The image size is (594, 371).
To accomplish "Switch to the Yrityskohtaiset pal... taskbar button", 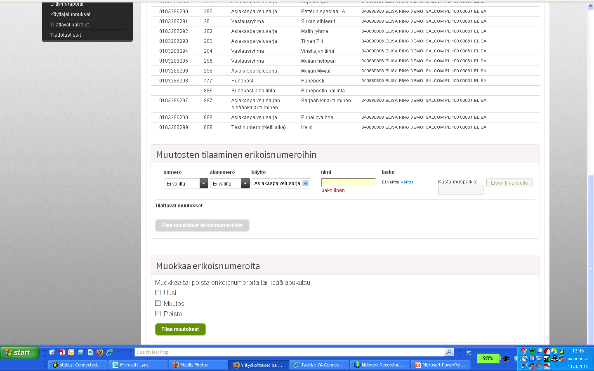I will (259, 365).
